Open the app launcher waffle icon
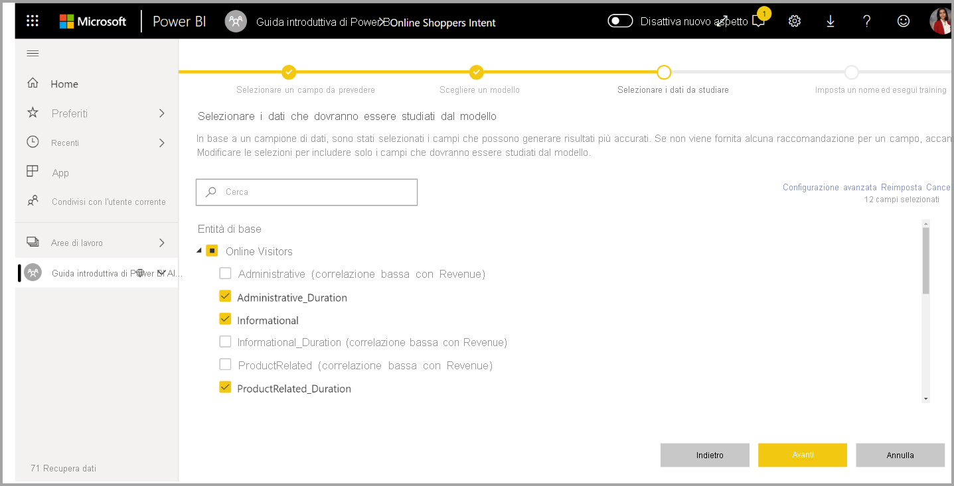This screenshot has width=954, height=486. point(33,21)
